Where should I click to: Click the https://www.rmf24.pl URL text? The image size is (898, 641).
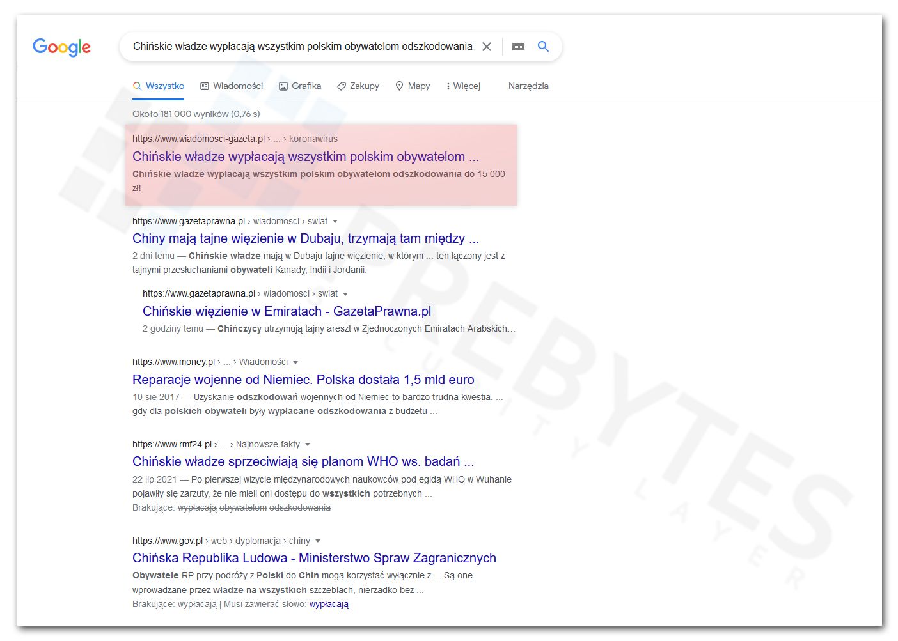point(172,444)
